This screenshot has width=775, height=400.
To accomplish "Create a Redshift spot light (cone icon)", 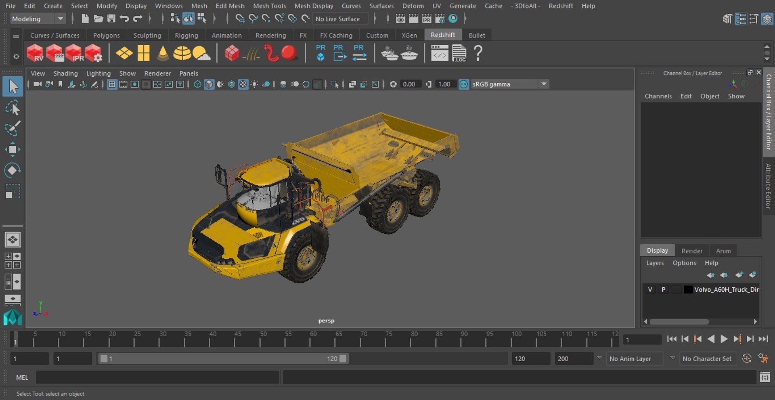I will (x=163, y=53).
